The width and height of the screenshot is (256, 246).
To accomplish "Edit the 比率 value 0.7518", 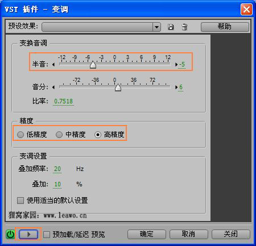I will tap(63, 101).
